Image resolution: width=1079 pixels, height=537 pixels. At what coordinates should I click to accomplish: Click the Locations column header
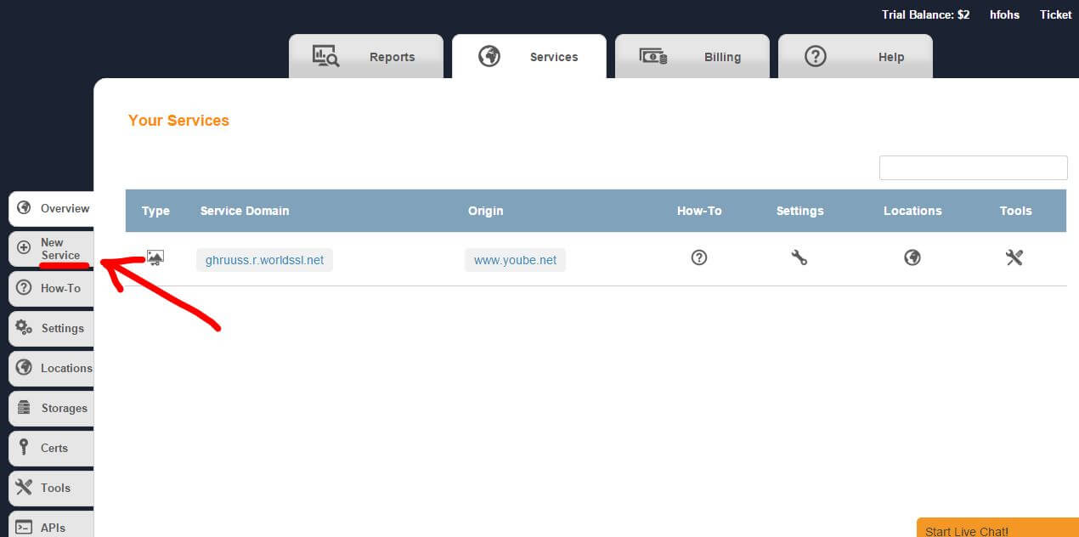click(x=912, y=211)
